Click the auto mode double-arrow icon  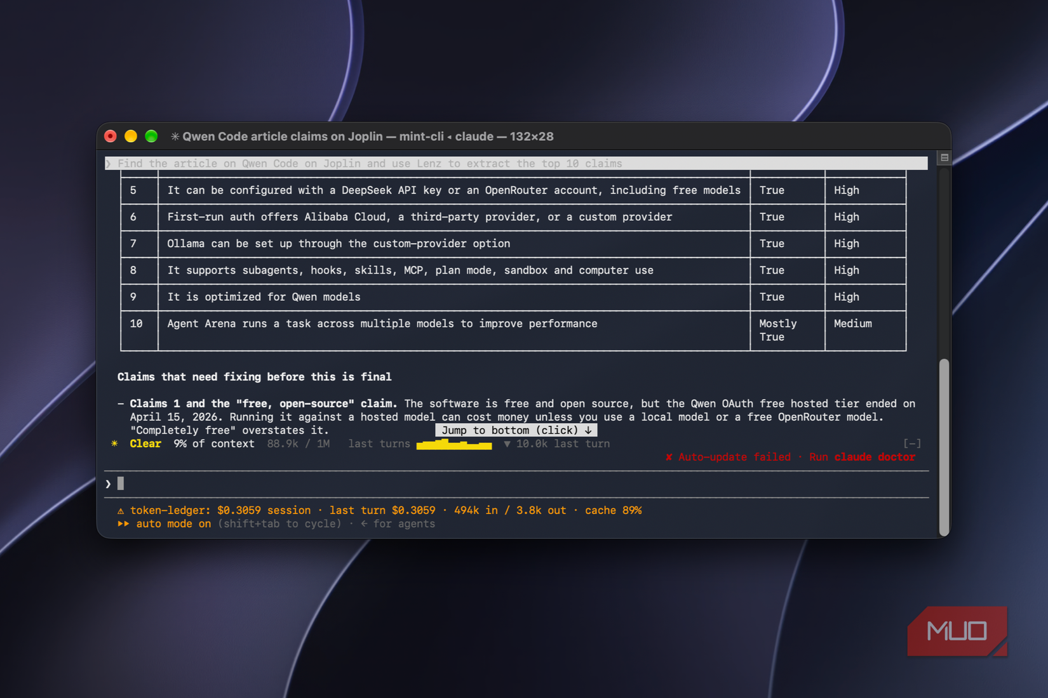(x=123, y=523)
